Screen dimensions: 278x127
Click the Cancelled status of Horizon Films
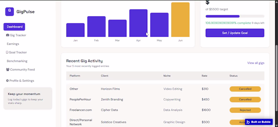(245, 89)
